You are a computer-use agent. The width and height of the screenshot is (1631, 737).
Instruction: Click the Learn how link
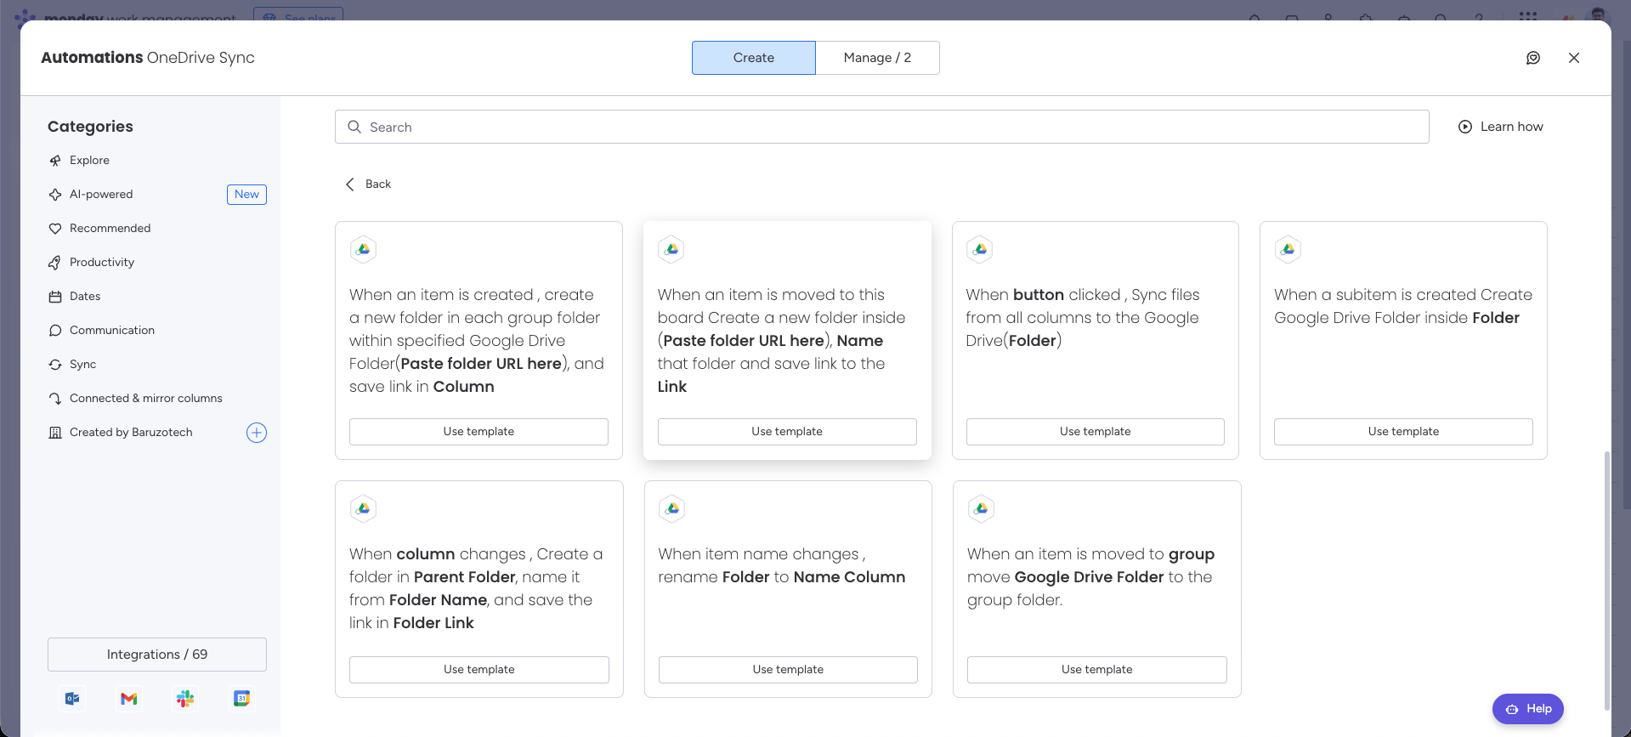pos(1501,127)
